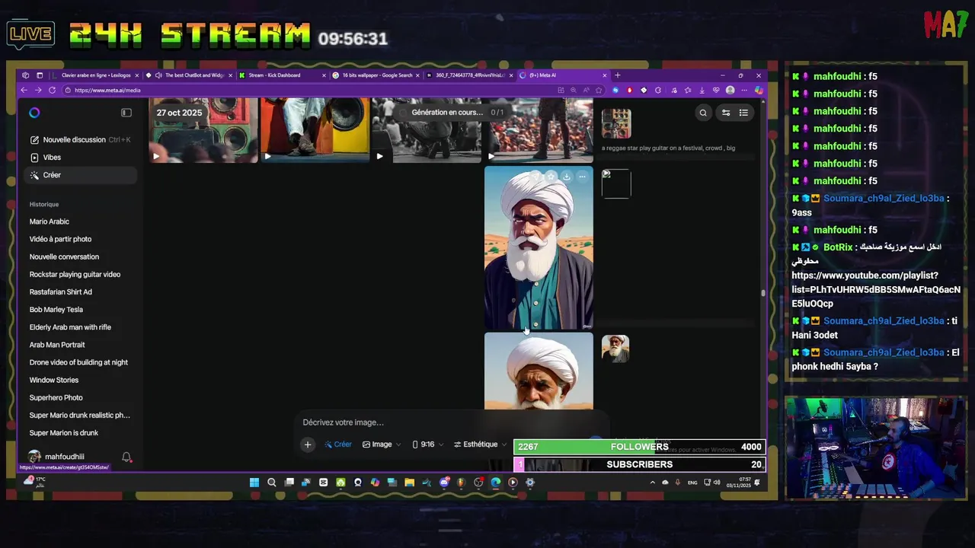Open BotRix's YouTube playlist link in chat
Screen dimensions: 975x548
pyautogui.click(x=875, y=289)
